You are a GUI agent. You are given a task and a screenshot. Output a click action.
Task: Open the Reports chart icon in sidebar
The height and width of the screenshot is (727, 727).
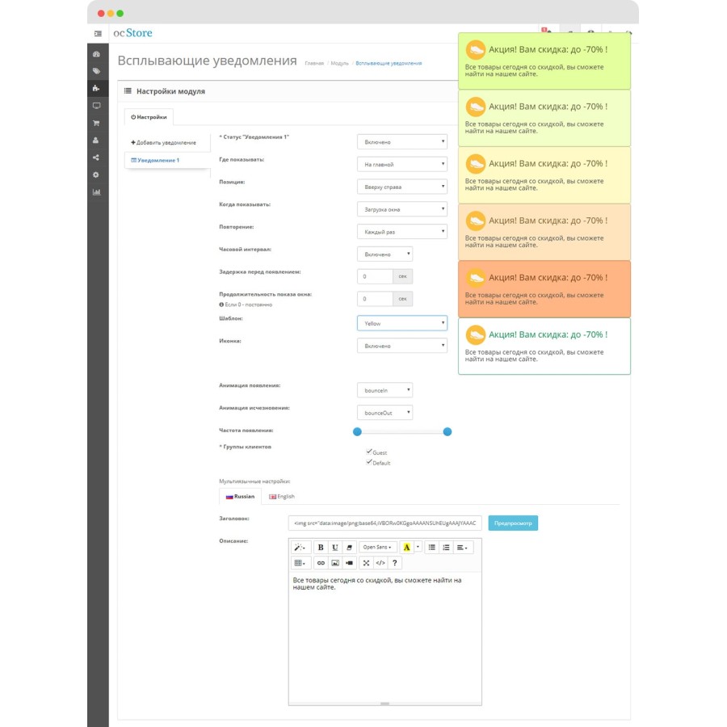point(96,192)
